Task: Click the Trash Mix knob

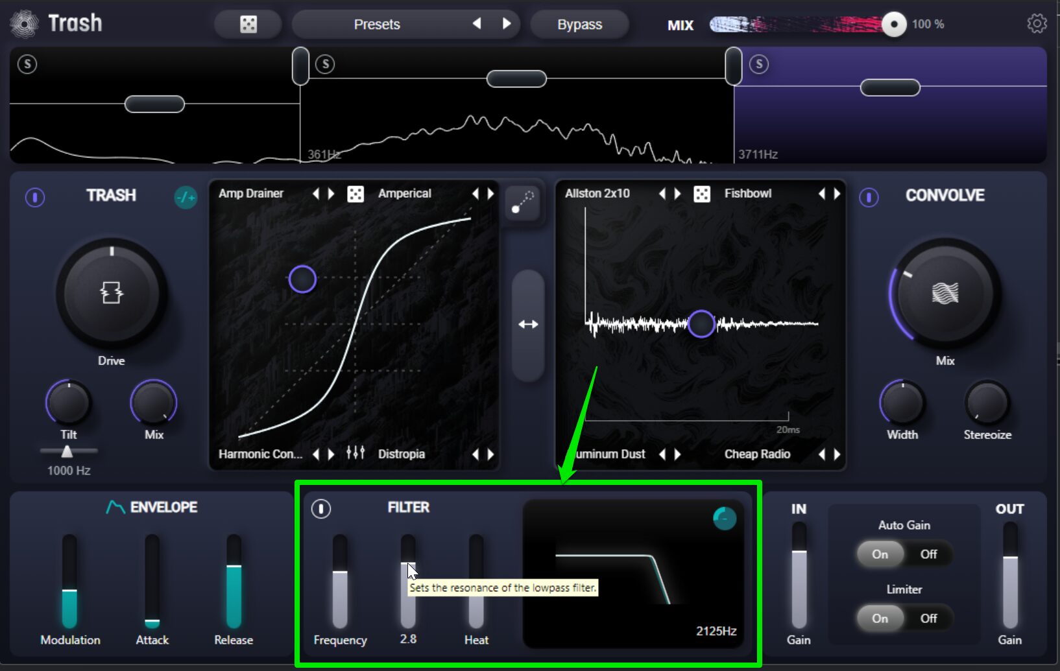Action: (x=154, y=402)
